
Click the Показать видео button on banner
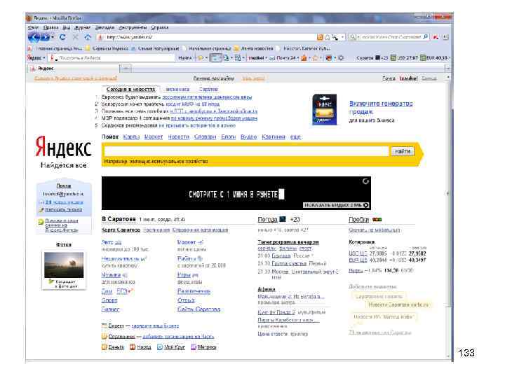pyautogui.click(x=336, y=204)
